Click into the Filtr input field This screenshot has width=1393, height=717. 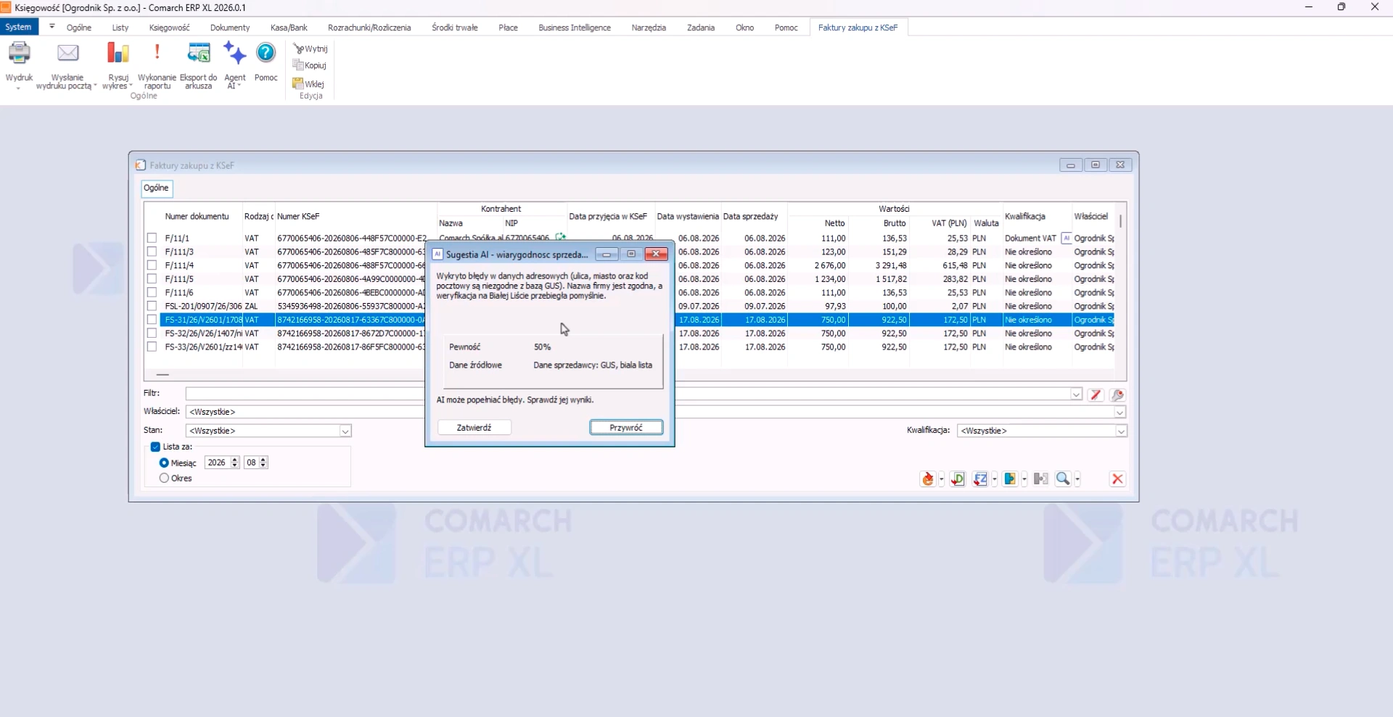[628, 394]
